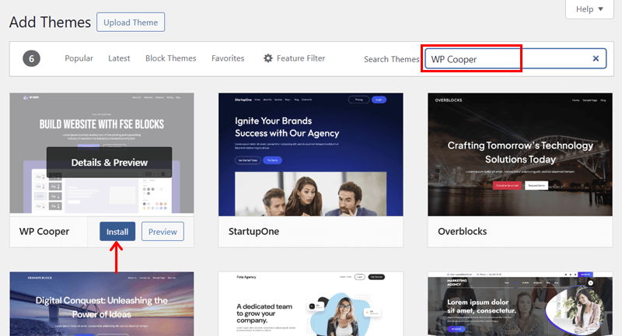The height and width of the screenshot is (336, 622).
Task: Open the Digital Conquest theme thumbnail
Action: click(x=102, y=304)
